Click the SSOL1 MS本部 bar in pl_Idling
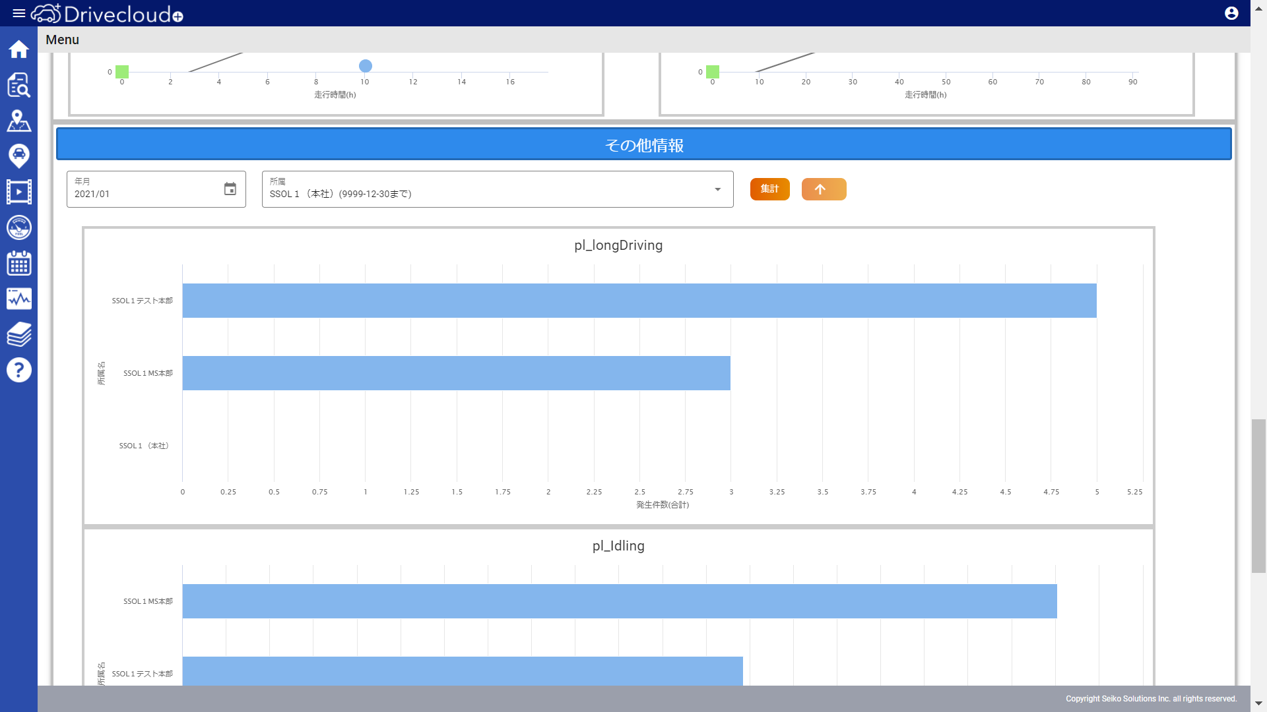This screenshot has width=1267, height=712. pyautogui.click(x=620, y=601)
